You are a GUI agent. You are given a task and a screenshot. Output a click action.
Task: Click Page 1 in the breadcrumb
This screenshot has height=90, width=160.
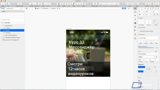tap(37, 8)
